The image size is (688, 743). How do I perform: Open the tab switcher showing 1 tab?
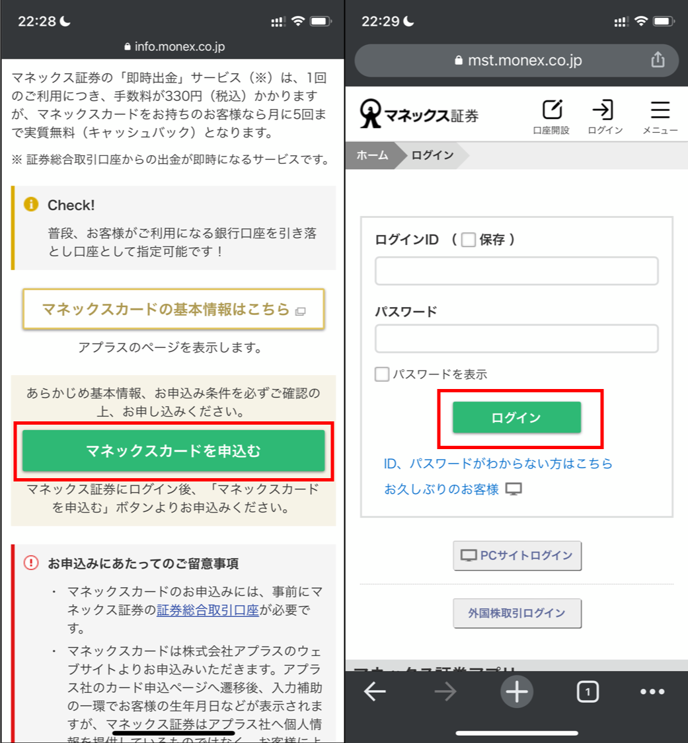(x=588, y=692)
